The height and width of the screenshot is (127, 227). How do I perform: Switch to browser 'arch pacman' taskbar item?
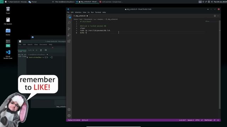pos(111,2)
